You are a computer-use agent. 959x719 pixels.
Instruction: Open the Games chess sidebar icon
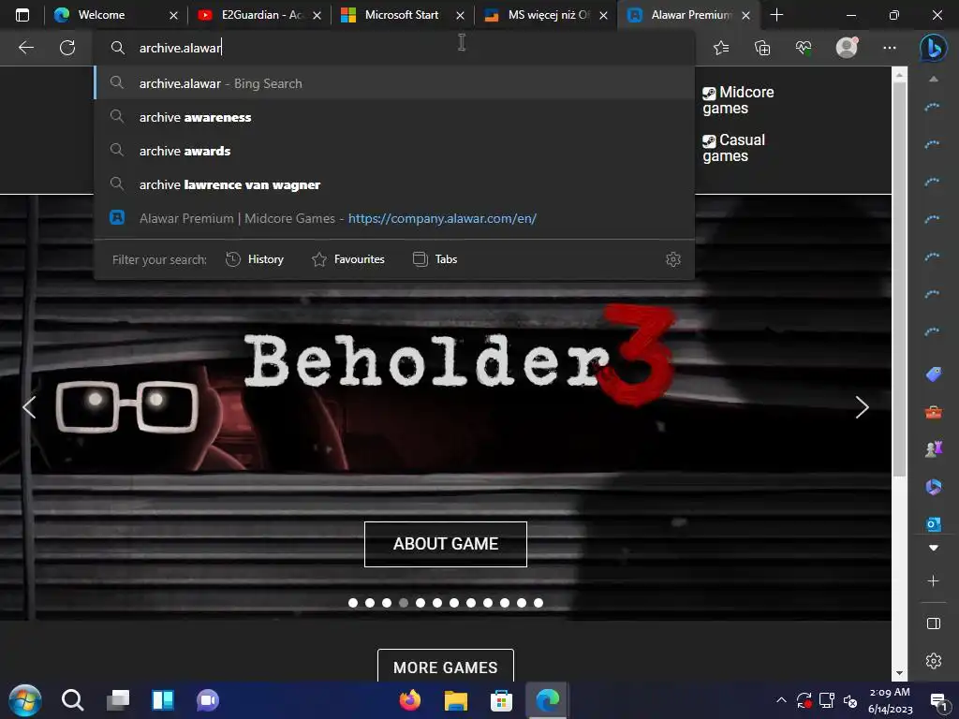(x=934, y=449)
